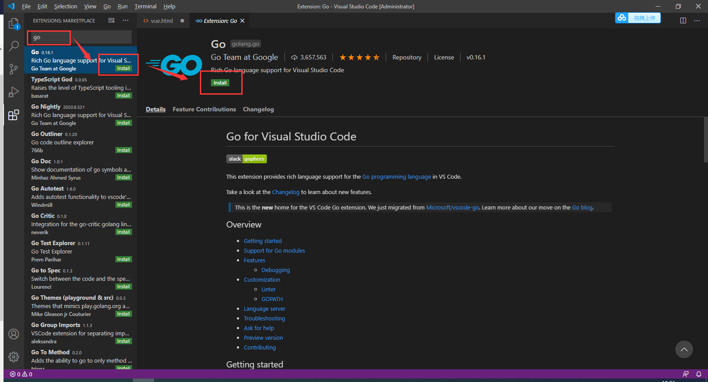Install the Go extension from details page
The width and height of the screenshot is (708, 382).
click(x=220, y=83)
